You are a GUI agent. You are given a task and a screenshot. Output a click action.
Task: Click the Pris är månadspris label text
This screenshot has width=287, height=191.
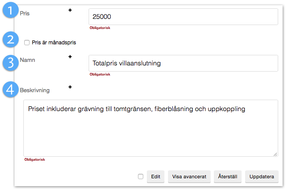tap(57, 43)
